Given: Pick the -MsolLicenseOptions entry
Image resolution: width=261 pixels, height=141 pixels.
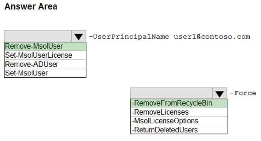Looking at the screenshot, I should (179, 121).
